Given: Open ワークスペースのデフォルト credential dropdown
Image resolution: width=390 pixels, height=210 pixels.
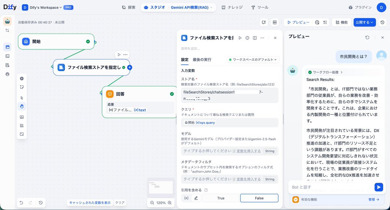Looking at the screenshot, I should [x=253, y=60].
